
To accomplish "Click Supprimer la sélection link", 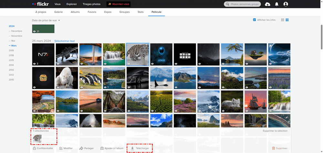I will pyautogui.click(x=275, y=130).
